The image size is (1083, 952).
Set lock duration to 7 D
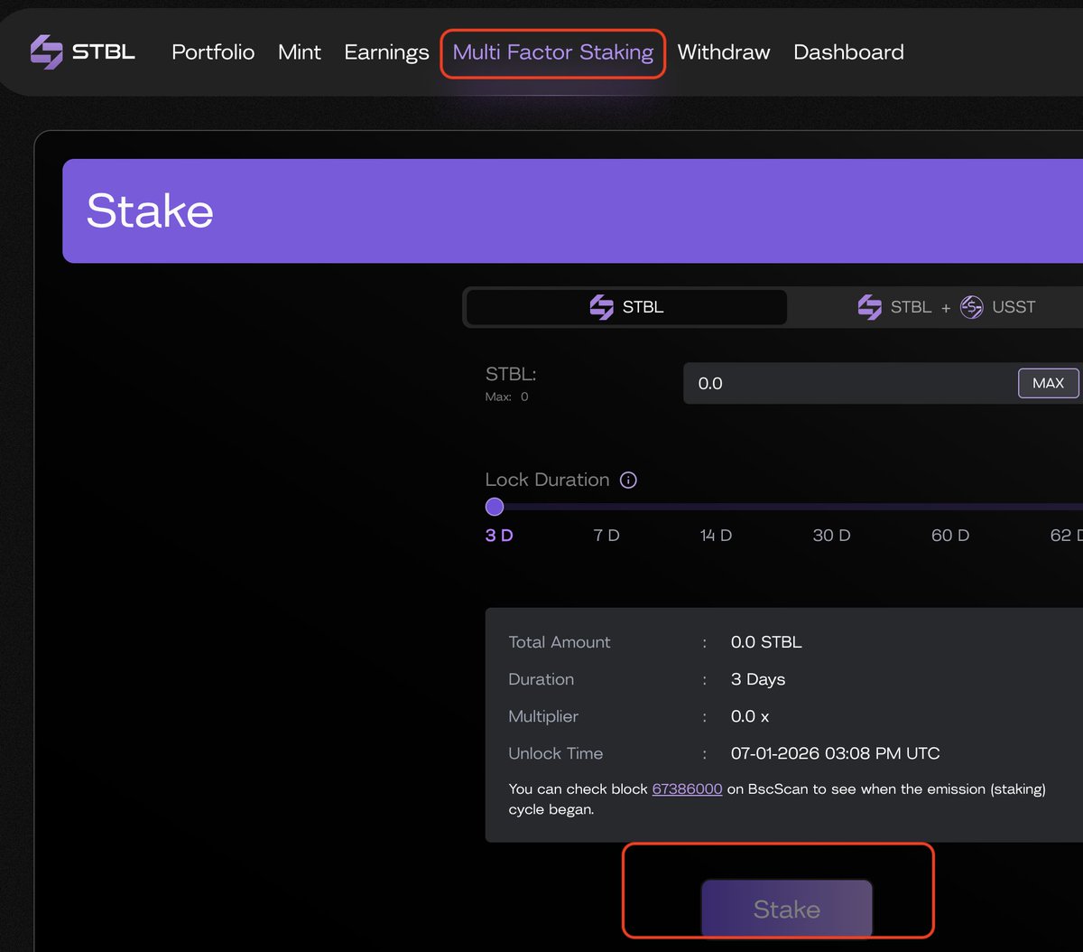(606, 536)
